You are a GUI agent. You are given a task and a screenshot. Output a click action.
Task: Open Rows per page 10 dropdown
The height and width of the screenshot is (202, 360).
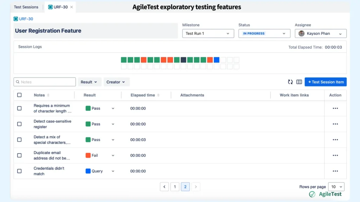point(336,187)
